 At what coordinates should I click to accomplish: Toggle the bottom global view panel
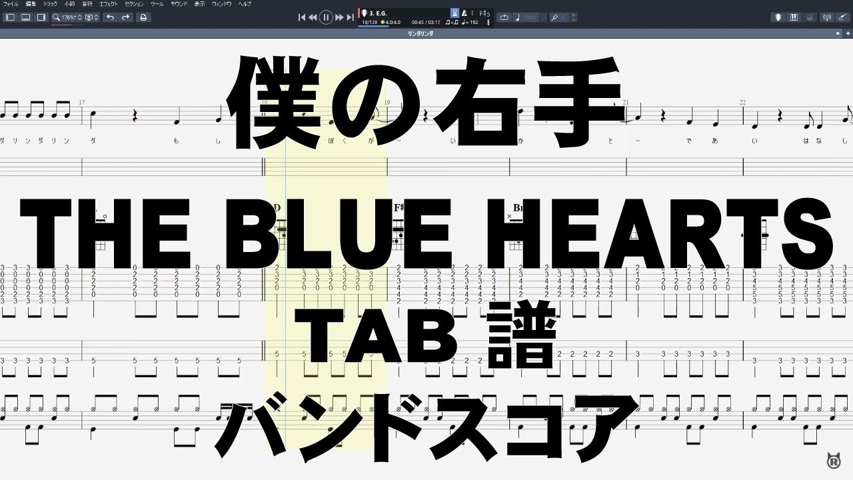25,17
